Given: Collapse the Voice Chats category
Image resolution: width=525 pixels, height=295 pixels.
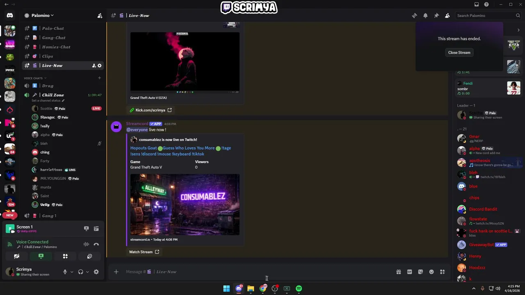Looking at the screenshot, I should pyautogui.click(x=35, y=78).
